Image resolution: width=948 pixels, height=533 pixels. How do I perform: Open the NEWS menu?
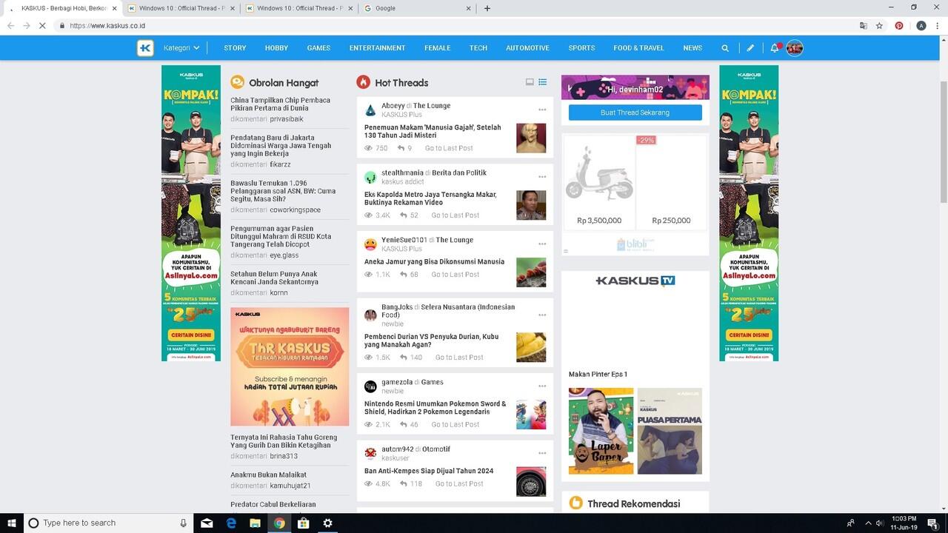(692, 48)
